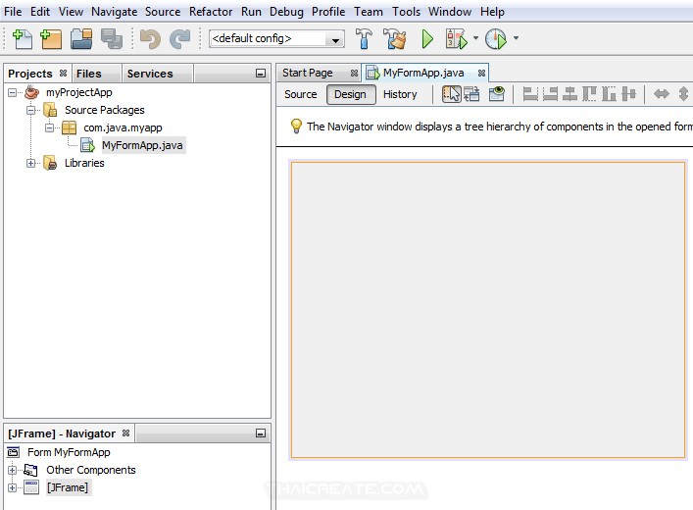Click the Save All toolbar icon
This screenshot has width=693, height=510.
point(112,39)
